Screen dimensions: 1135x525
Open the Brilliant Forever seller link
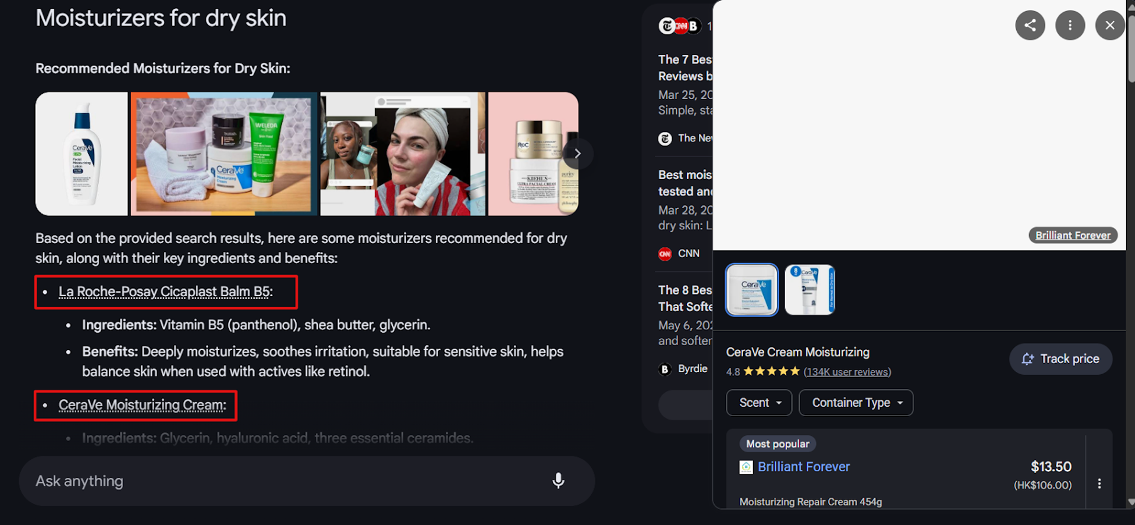[804, 467]
